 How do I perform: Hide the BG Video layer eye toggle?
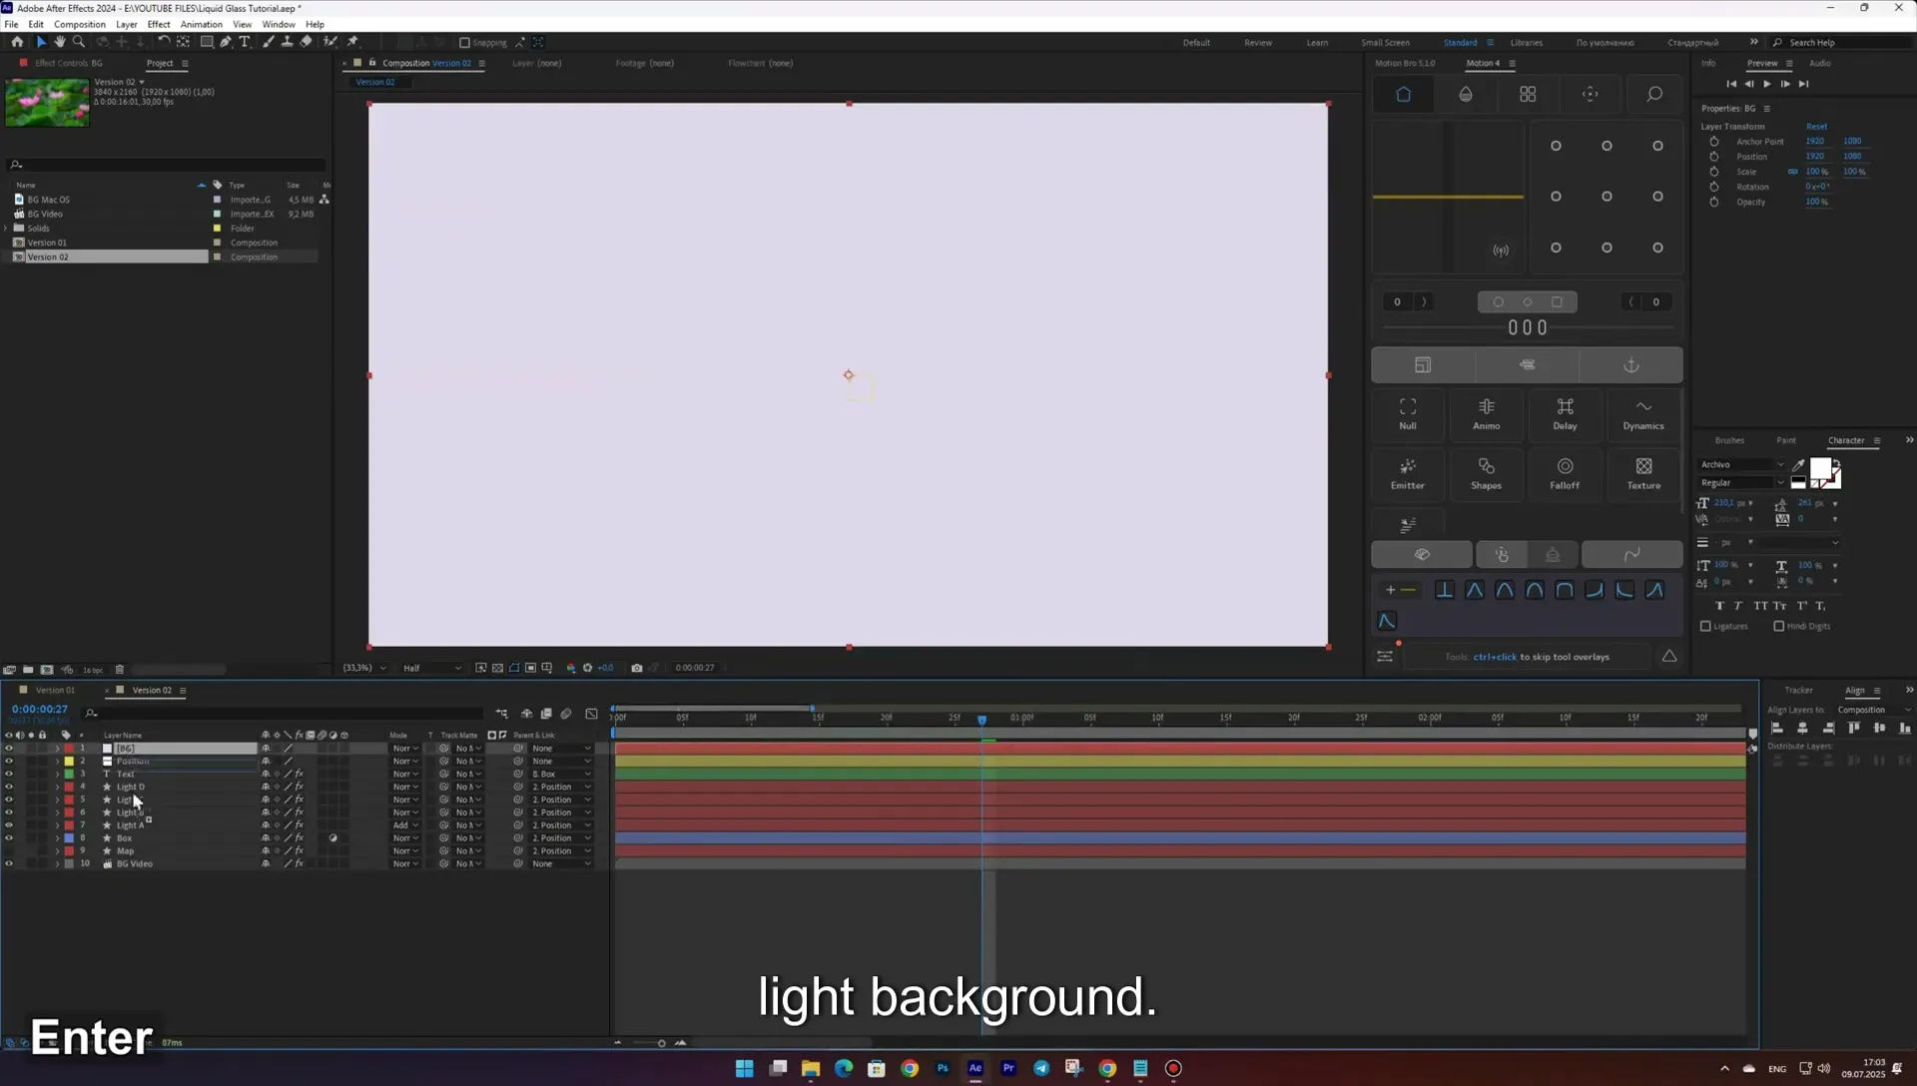(x=9, y=864)
